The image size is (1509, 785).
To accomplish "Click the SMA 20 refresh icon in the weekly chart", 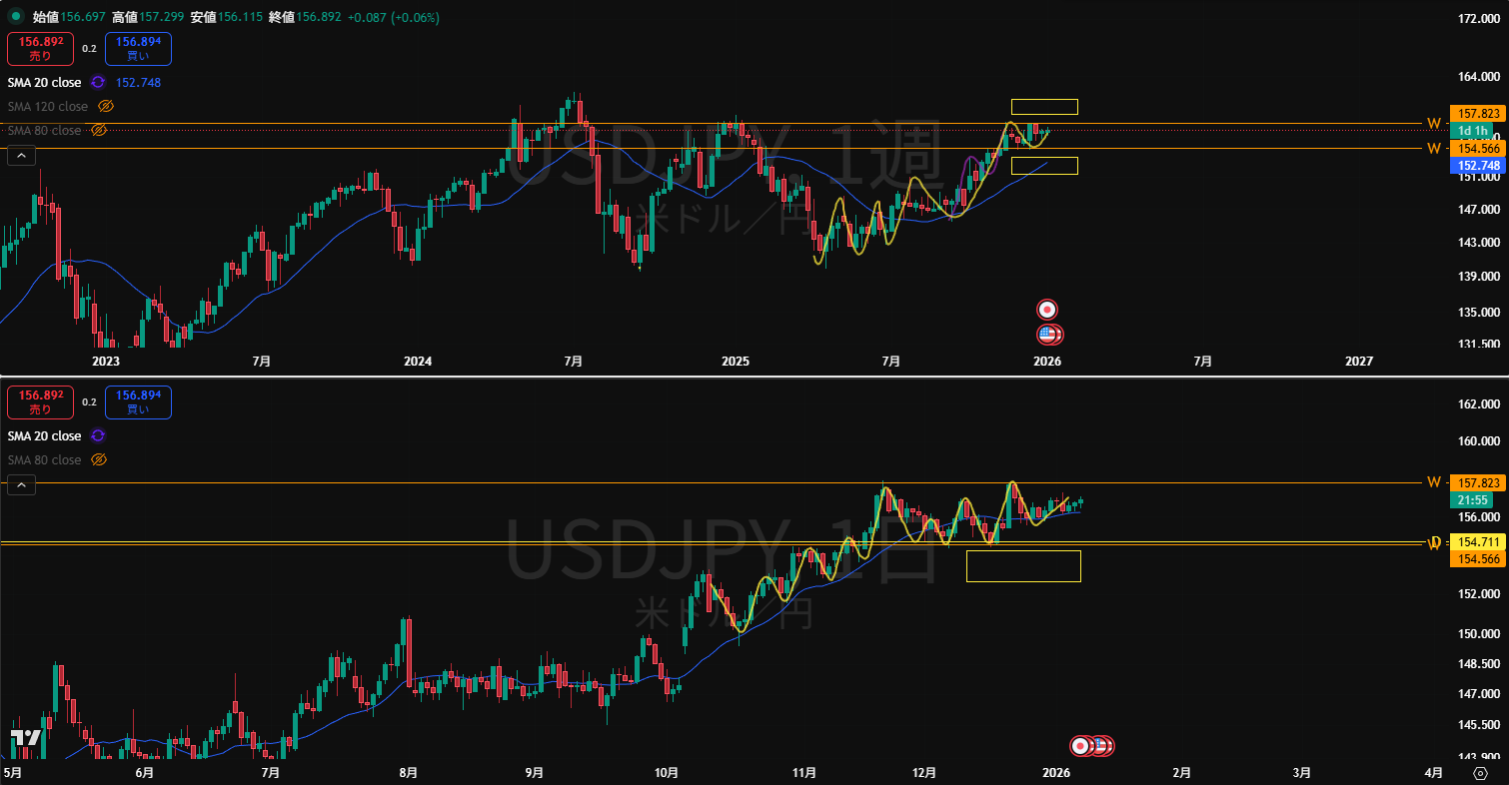I will [x=98, y=83].
